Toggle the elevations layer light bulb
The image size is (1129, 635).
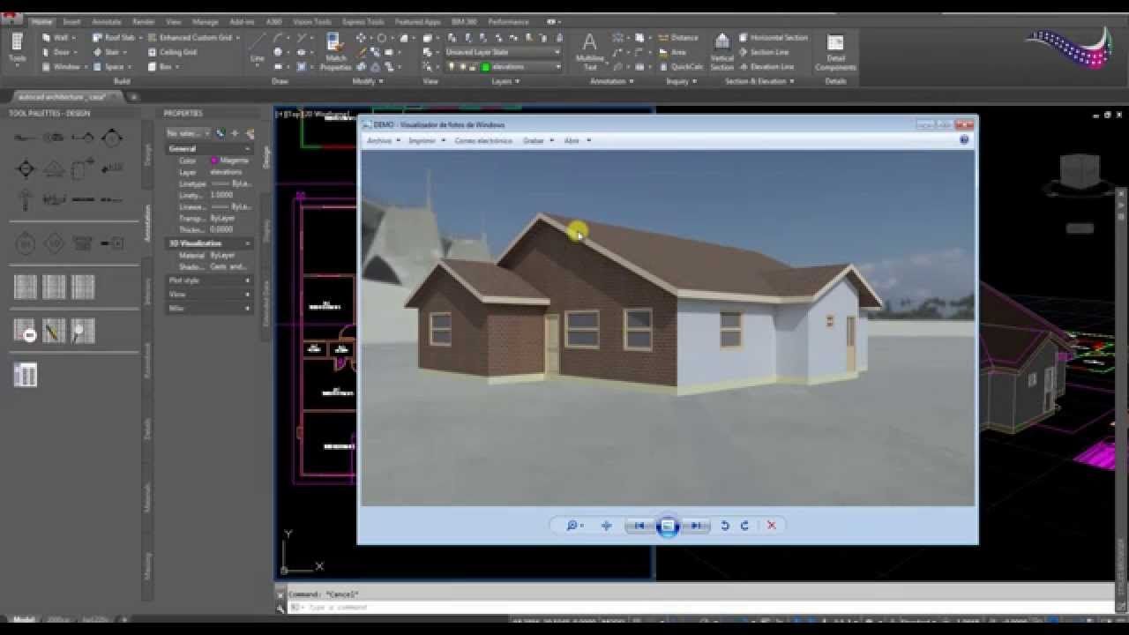tap(451, 67)
